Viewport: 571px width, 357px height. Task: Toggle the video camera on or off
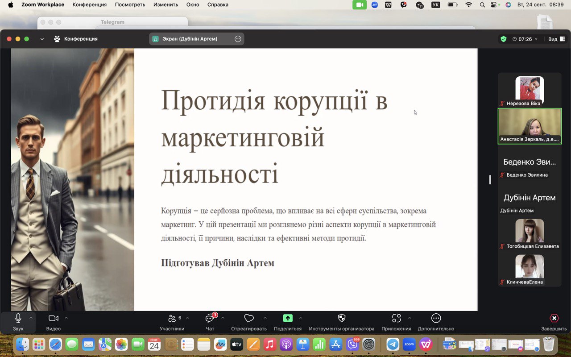tap(54, 319)
